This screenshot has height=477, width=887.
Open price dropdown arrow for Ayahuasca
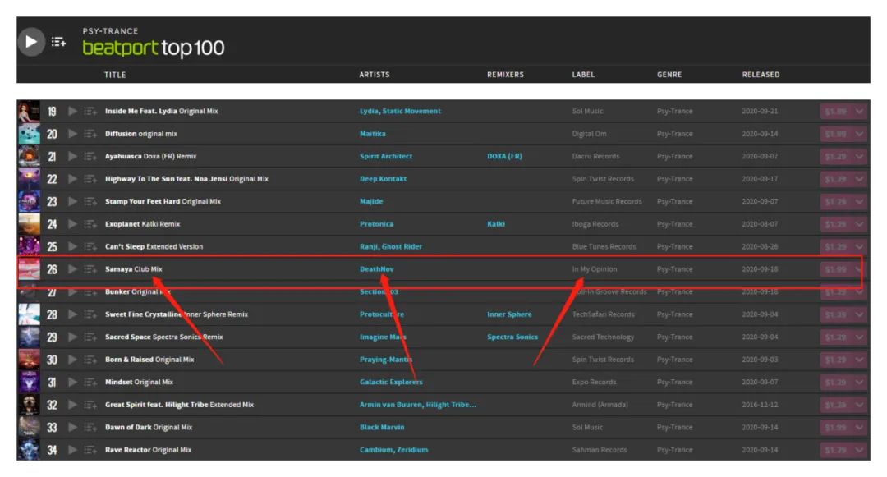(x=859, y=157)
